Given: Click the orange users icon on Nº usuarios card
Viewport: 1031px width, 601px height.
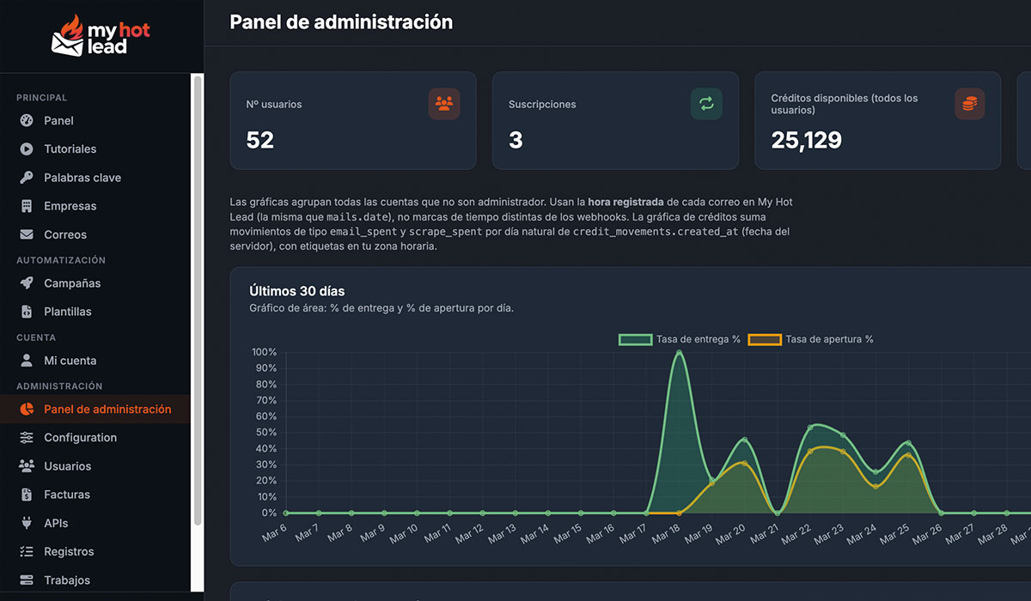Looking at the screenshot, I should (x=444, y=104).
